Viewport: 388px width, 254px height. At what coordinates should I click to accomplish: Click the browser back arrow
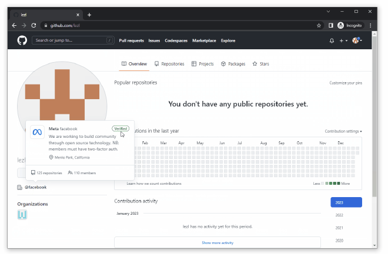[x=14, y=25]
